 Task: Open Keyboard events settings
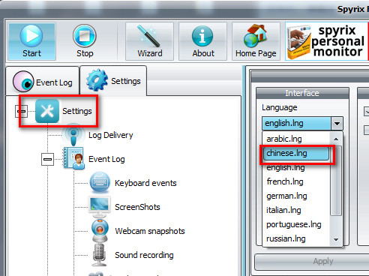[145, 183]
